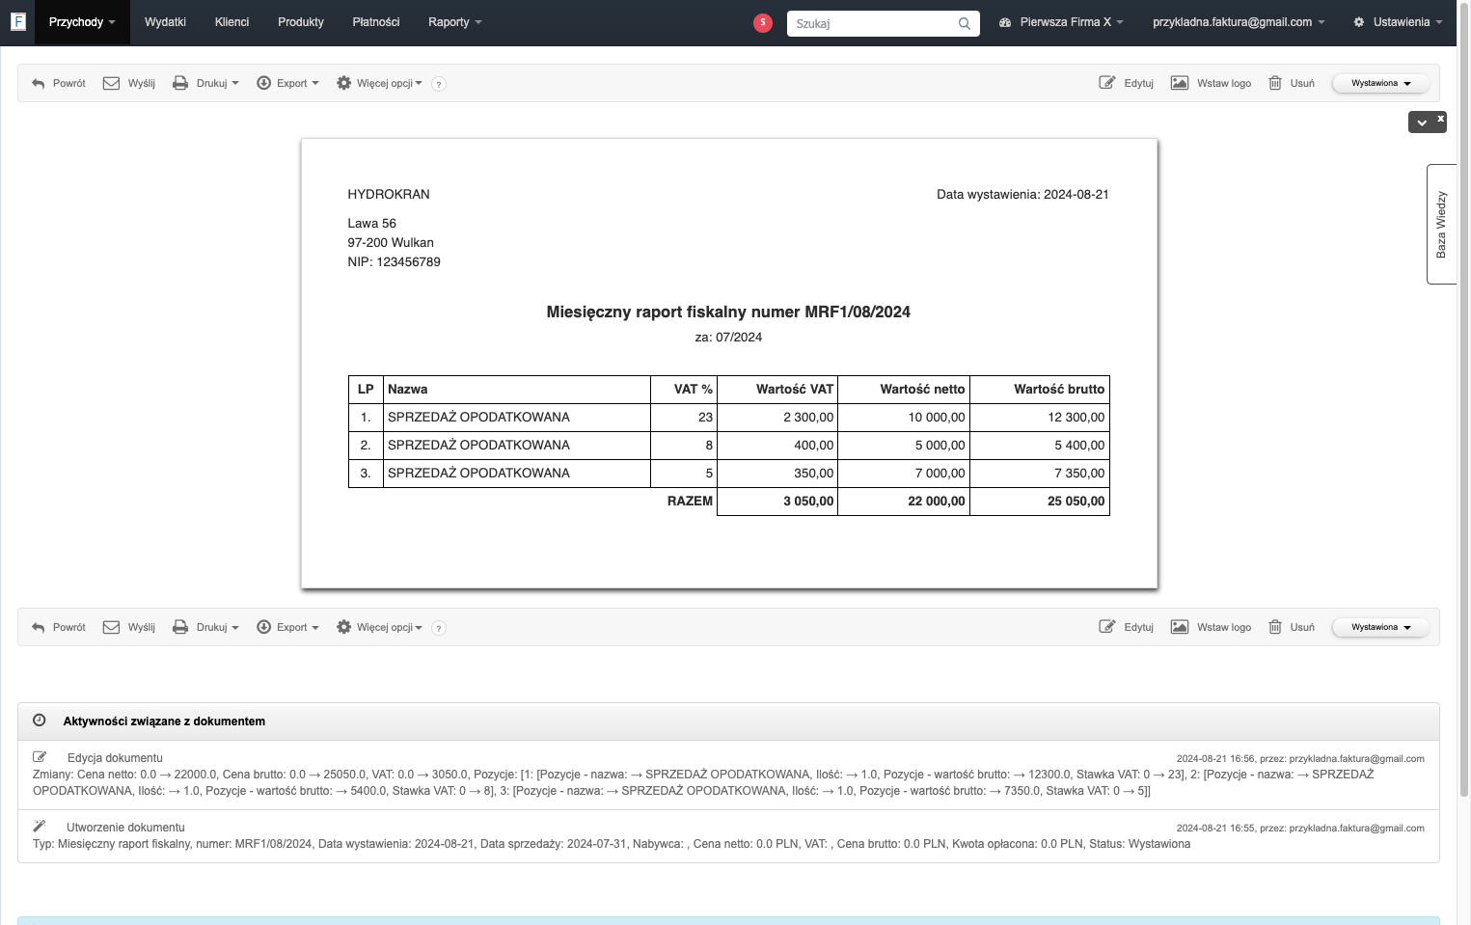The height and width of the screenshot is (925, 1471).
Task: Send the document via Wyślij above the report
Action: pos(129,83)
